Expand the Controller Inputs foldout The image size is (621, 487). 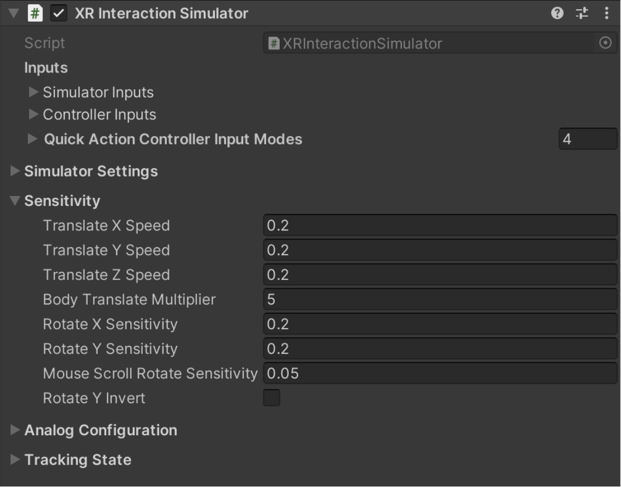[33, 114]
